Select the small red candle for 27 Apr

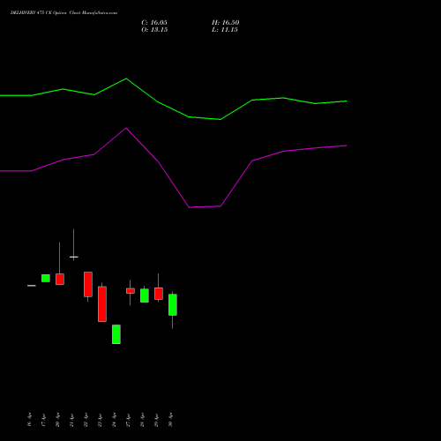(x=131, y=291)
